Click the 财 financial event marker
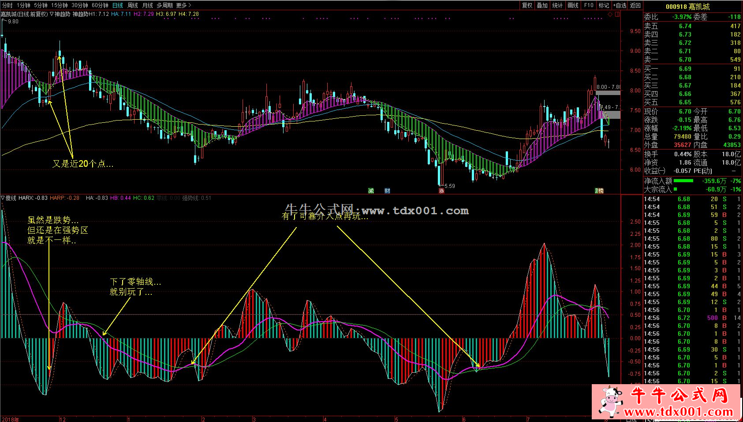This screenshot has width=743, height=422. click(x=387, y=191)
